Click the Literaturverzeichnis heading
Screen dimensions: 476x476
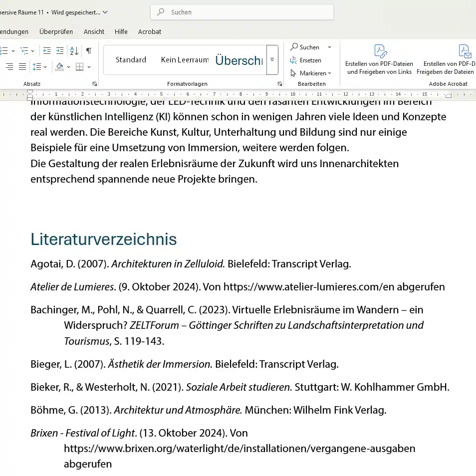[x=103, y=239]
